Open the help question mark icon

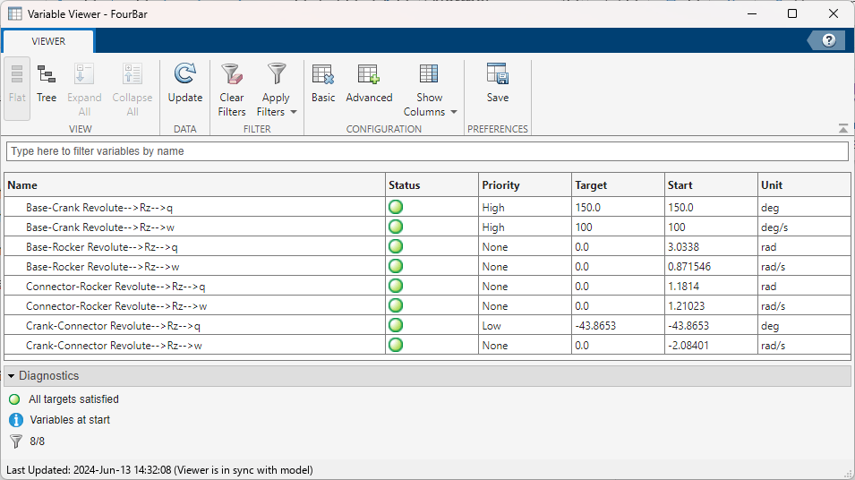[828, 40]
